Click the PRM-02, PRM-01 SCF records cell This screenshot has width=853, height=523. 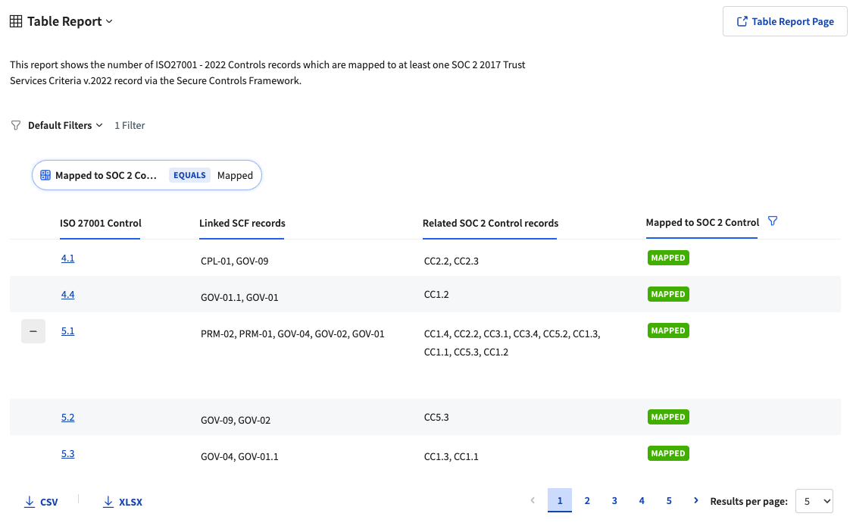(x=292, y=334)
